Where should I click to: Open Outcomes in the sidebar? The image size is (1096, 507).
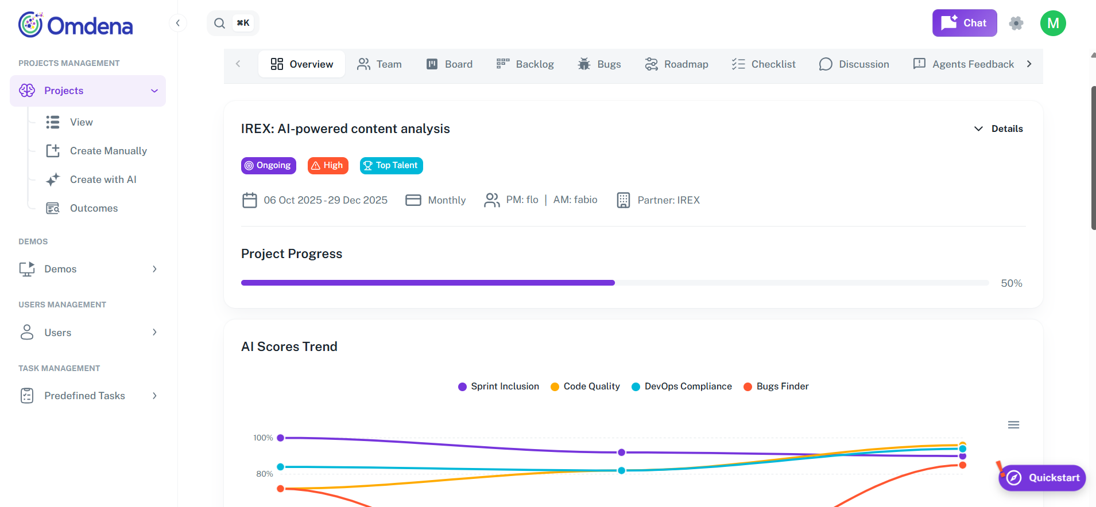tap(94, 208)
